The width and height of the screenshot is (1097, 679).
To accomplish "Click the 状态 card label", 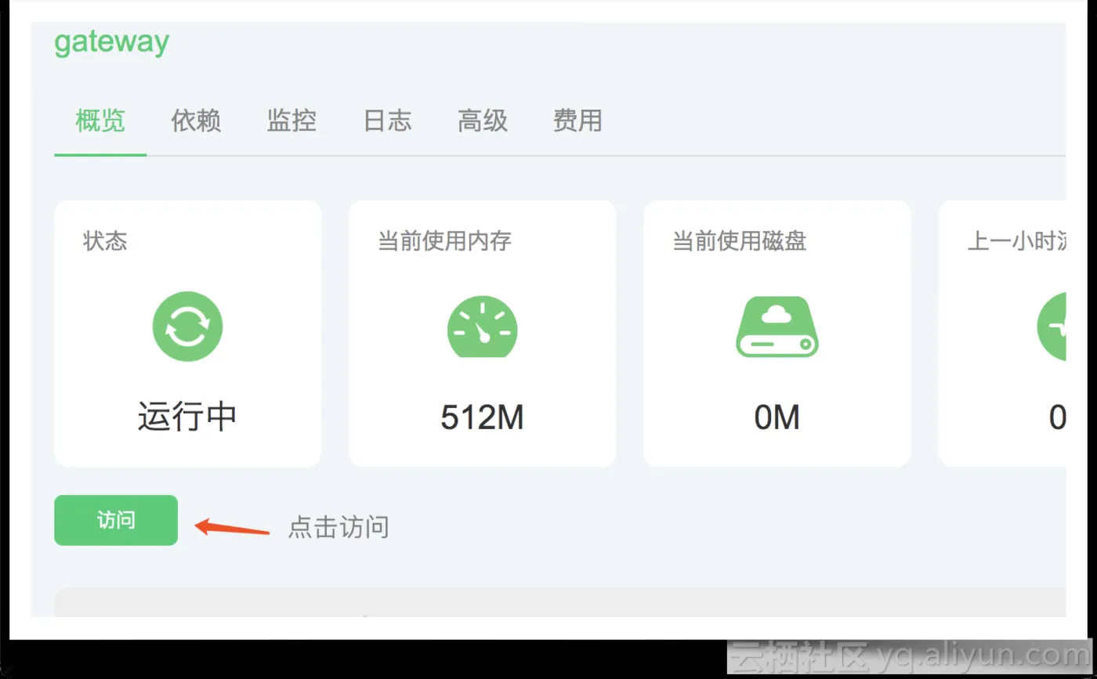I will [x=105, y=240].
